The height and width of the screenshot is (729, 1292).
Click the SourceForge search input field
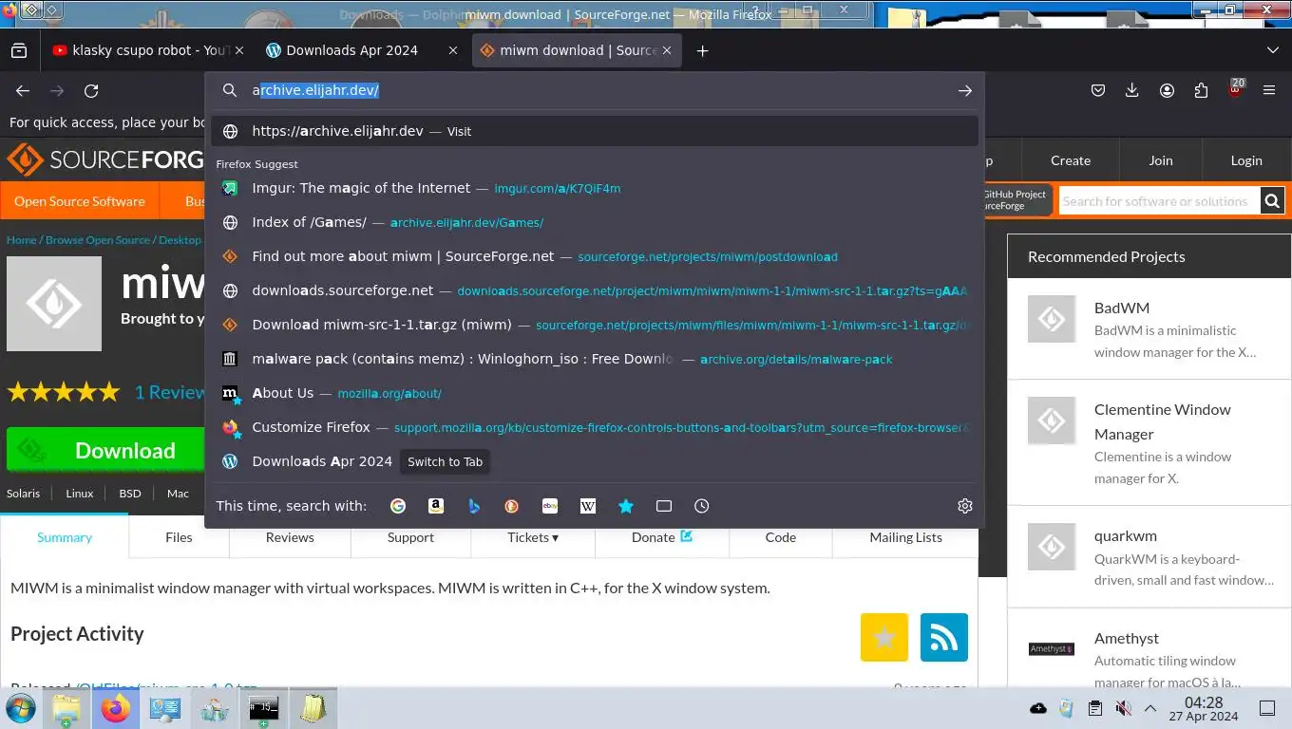[x=1159, y=200]
